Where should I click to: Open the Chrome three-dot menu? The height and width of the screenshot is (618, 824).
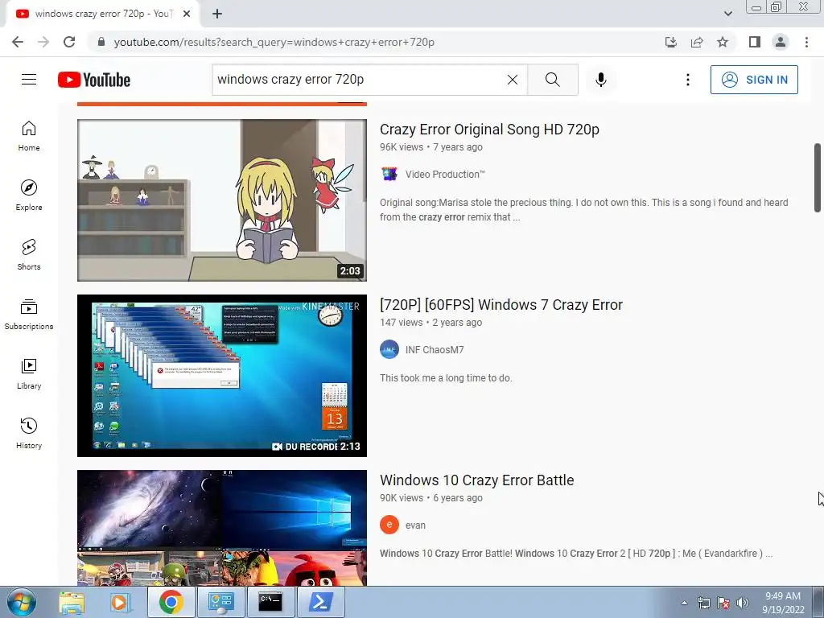806,42
